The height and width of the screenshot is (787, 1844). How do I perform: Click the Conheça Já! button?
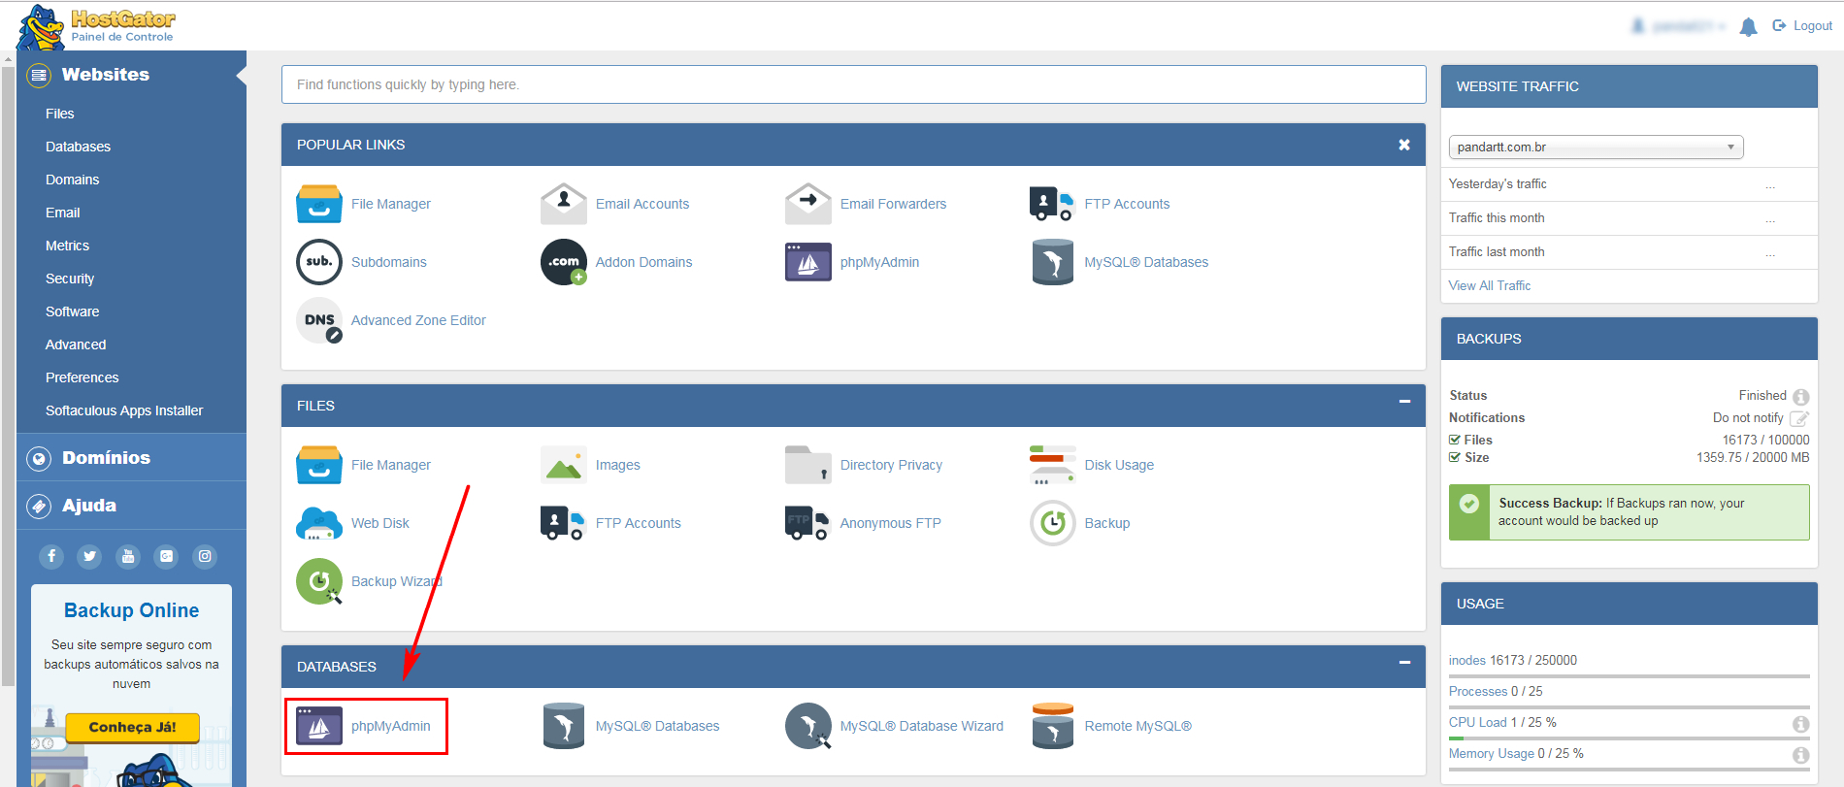(132, 727)
